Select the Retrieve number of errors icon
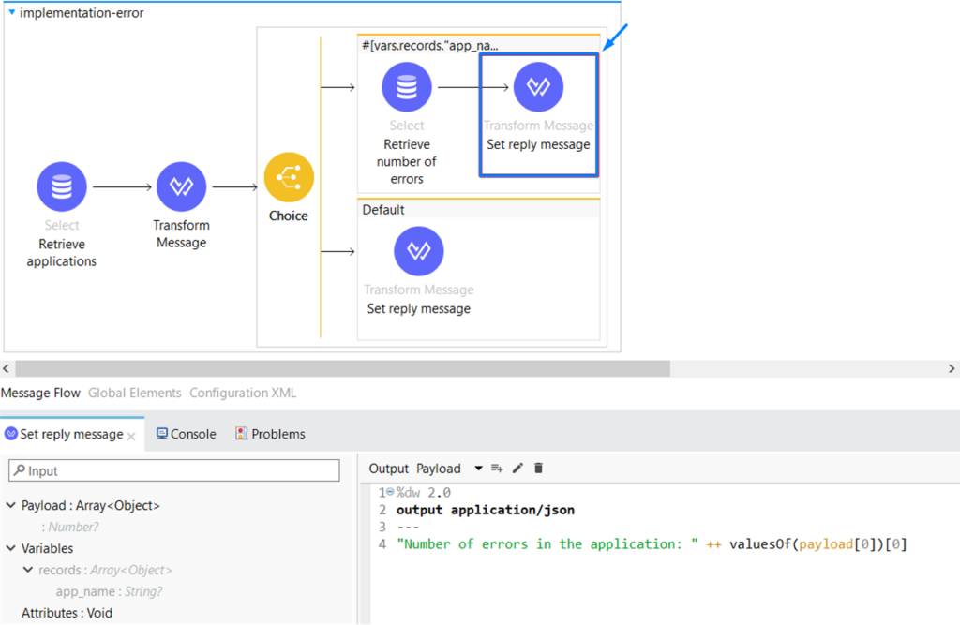The image size is (960, 625). click(406, 87)
